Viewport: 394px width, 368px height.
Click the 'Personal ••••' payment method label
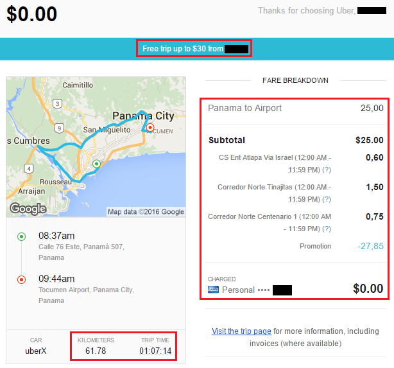pyautogui.click(x=246, y=290)
